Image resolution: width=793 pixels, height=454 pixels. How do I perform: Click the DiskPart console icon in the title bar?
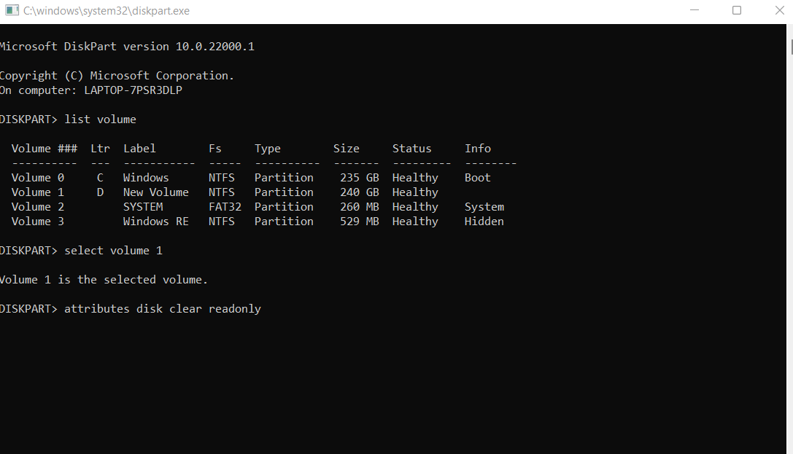pyautogui.click(x=10, y=10)
